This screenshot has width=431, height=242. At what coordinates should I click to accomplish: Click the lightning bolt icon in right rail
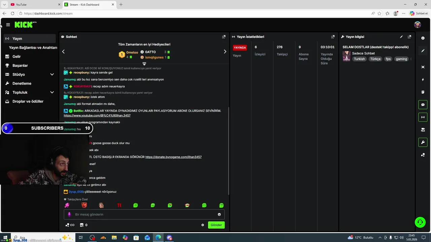click(x=423, y=80)
